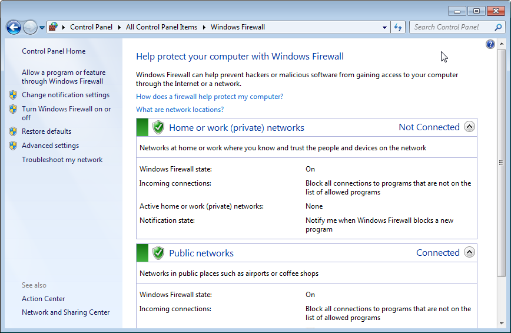Screen dimensions: 511x333
Task: Click the vertical scrollbar thumb
Action: [x=502, y=163]
